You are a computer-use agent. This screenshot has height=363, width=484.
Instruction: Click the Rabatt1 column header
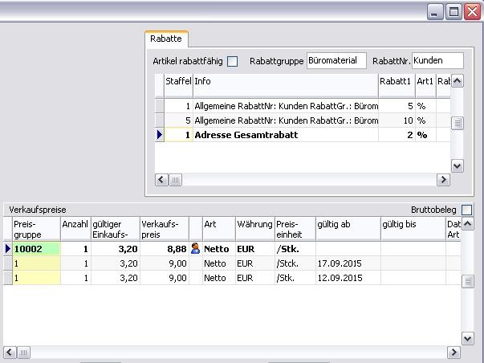[396, 81]
